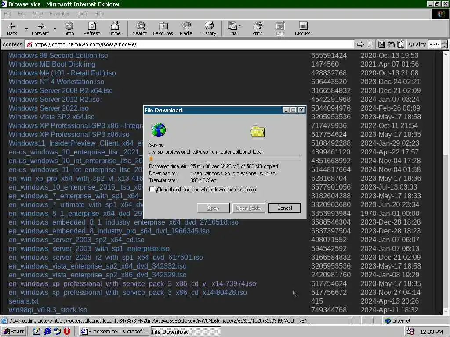Switch to Browservice taskbar button
This screenshot has width=450, height=337.
114,332
